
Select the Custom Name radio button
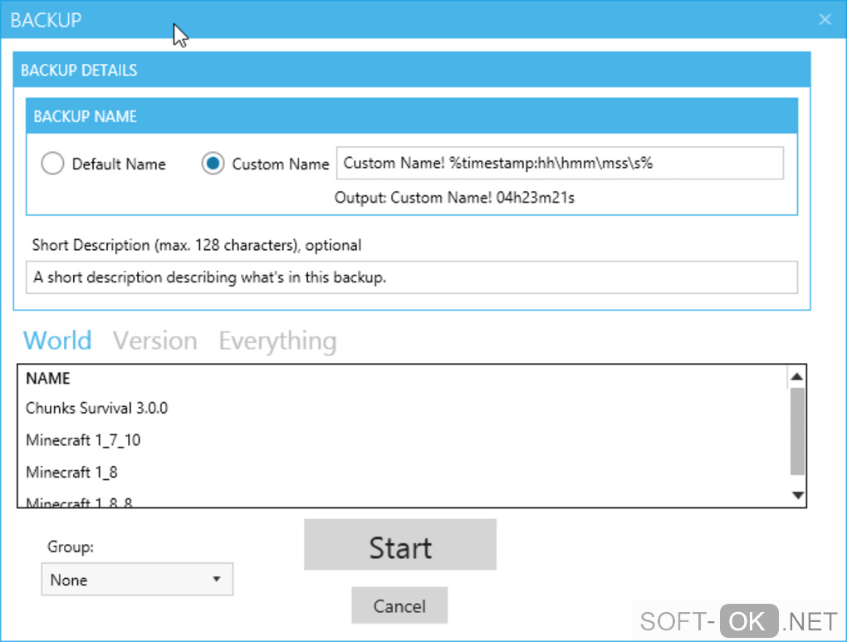tap(213, 164)
